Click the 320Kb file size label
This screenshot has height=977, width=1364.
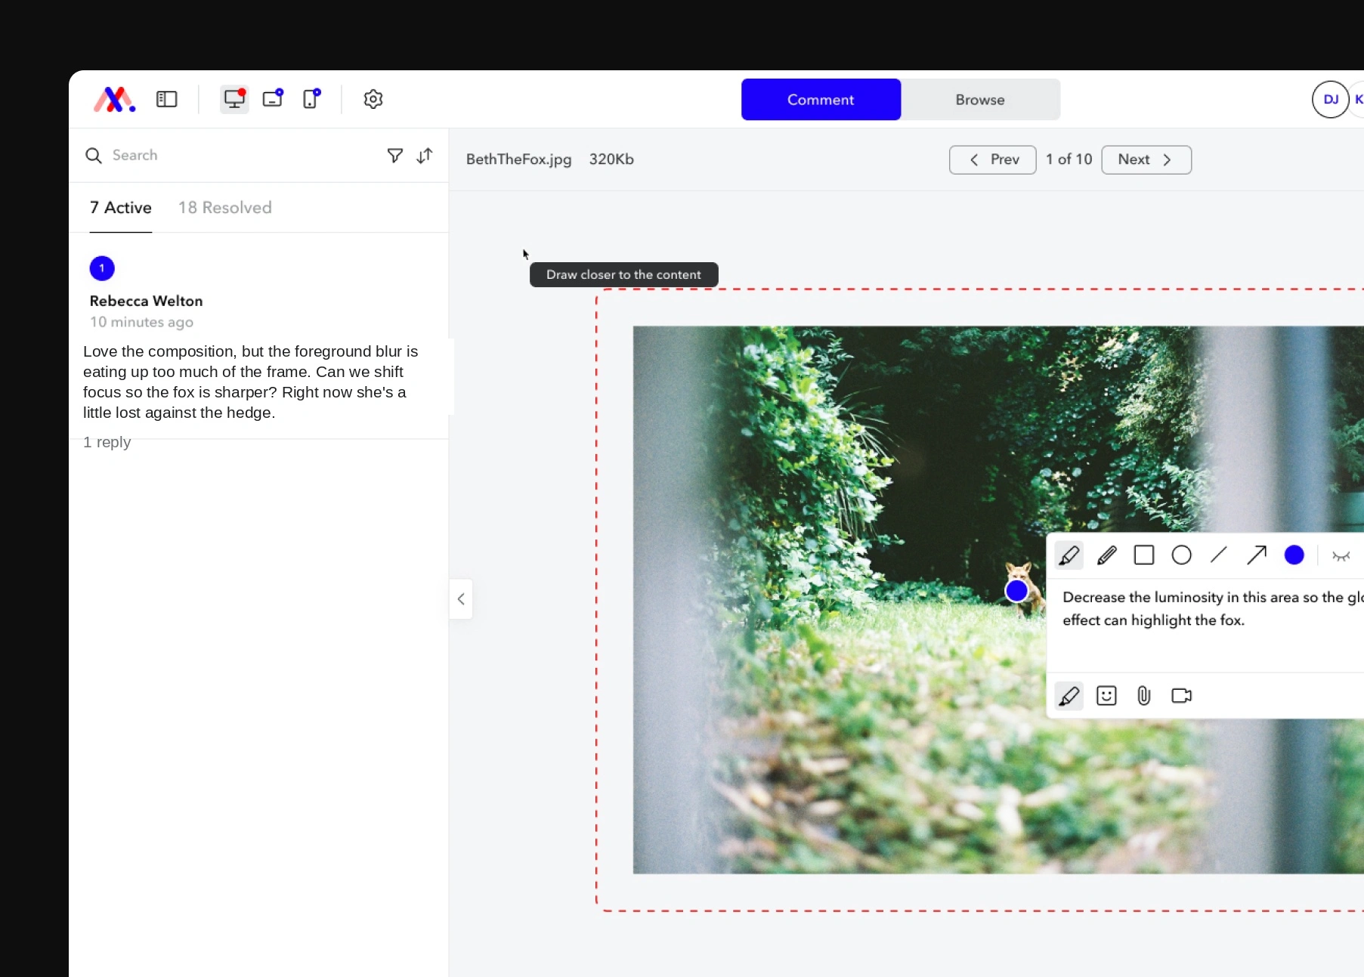pyautogui.click(x=611, y=159)
